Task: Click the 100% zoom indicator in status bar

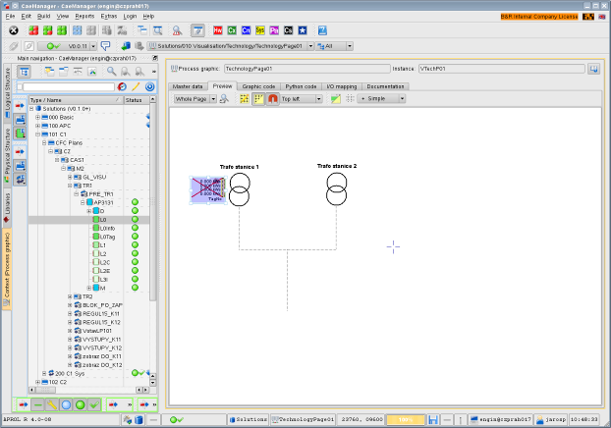Action: pyautogui.click(x=406, y=419)
